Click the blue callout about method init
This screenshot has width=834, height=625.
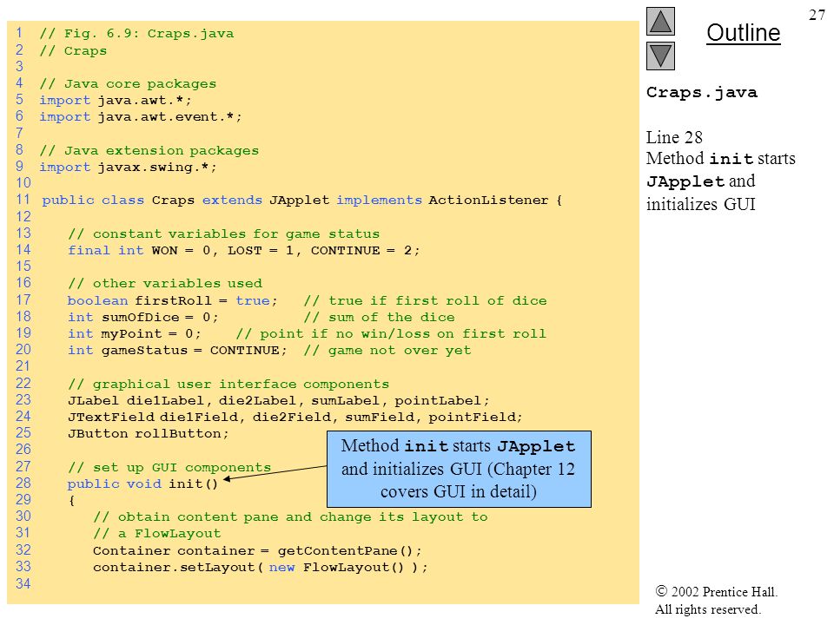459,470
